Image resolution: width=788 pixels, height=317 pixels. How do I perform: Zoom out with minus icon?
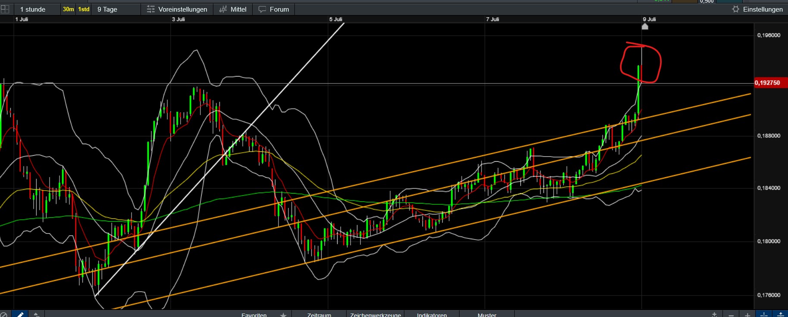point(731,315)
